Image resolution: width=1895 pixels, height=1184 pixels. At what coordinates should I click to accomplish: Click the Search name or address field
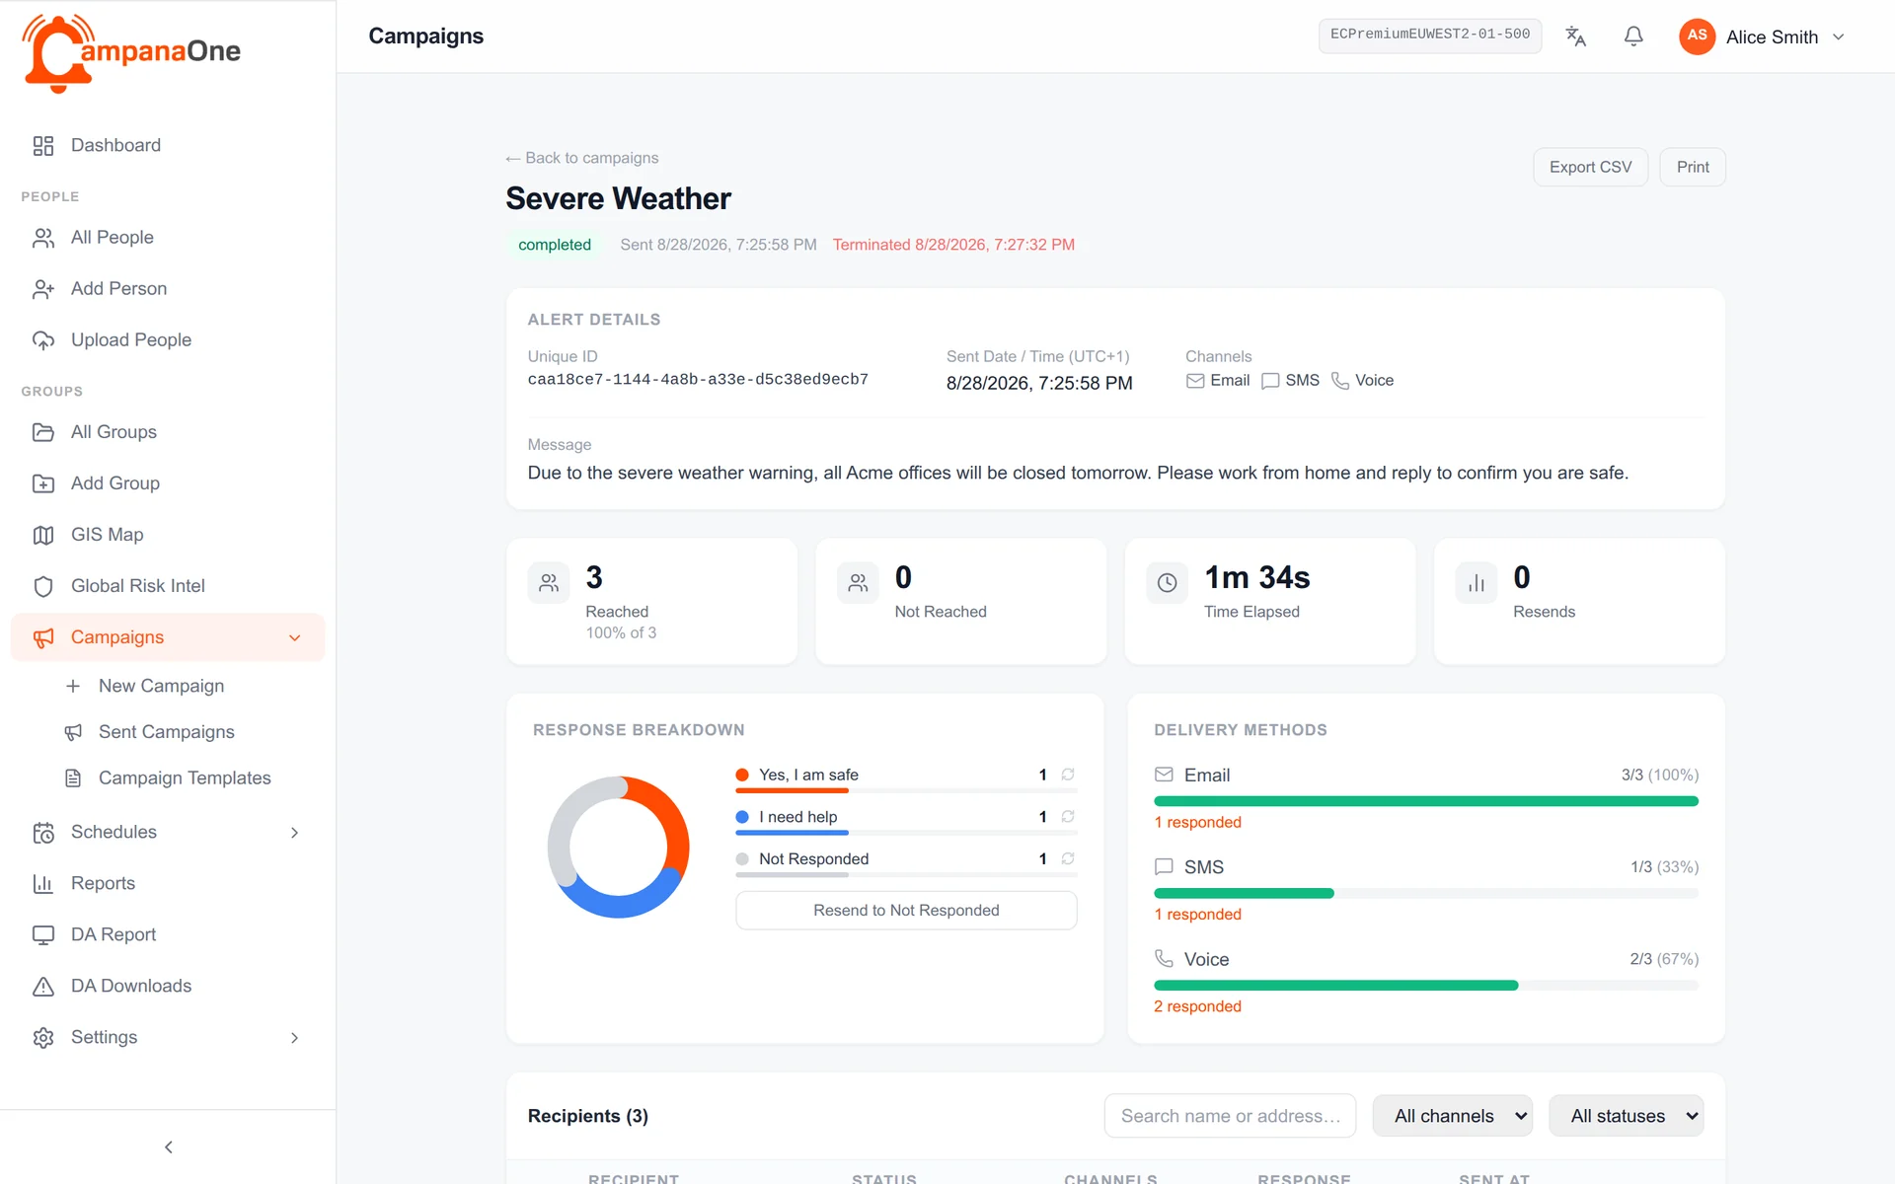pyautogui.click(x=1230, y=1116)
